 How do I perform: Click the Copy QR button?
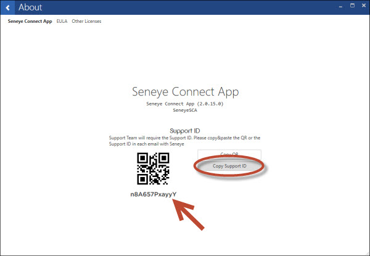coord(229,154)
